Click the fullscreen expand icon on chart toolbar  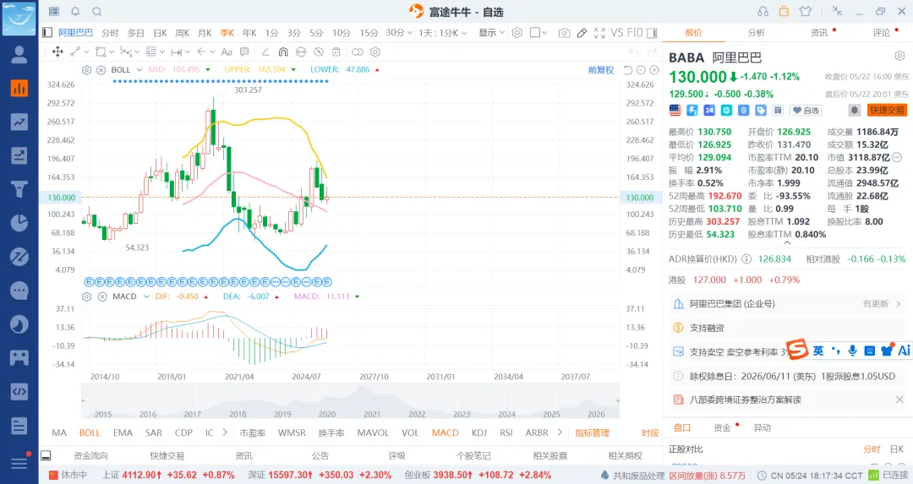coord(599,33)
